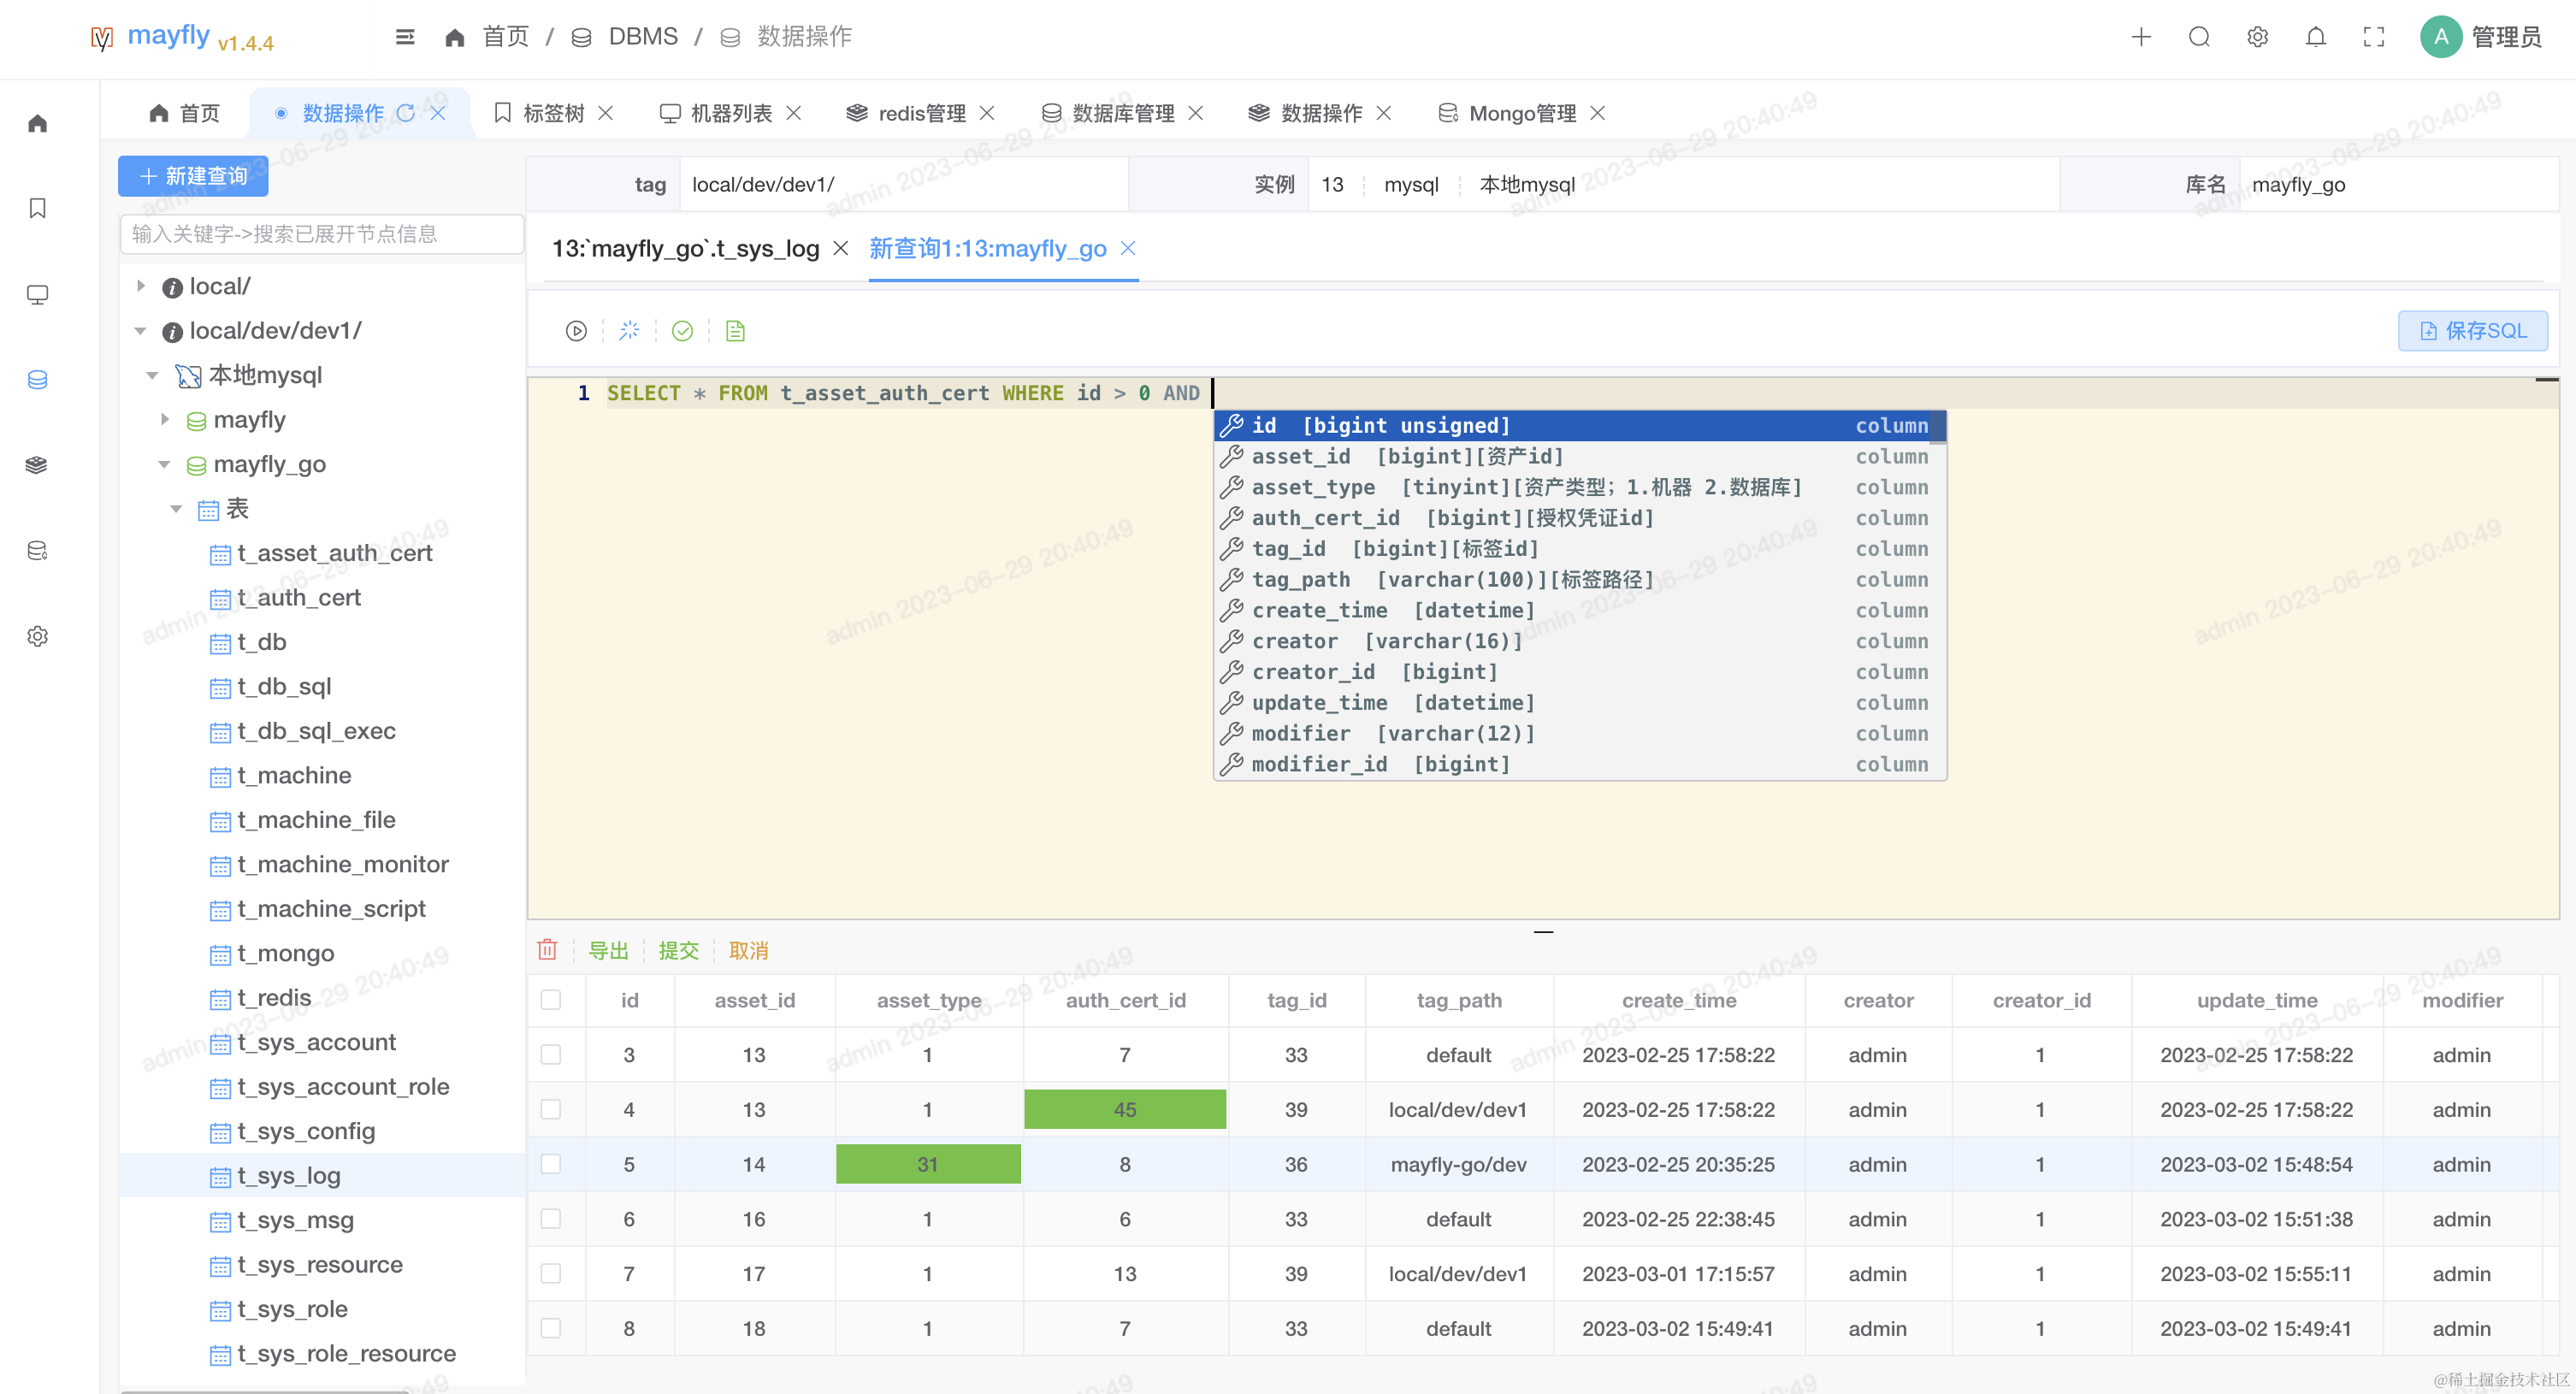Check the row checkbox for id 8
This screenshot has height=1394, width=2576.
[551, 1328]
